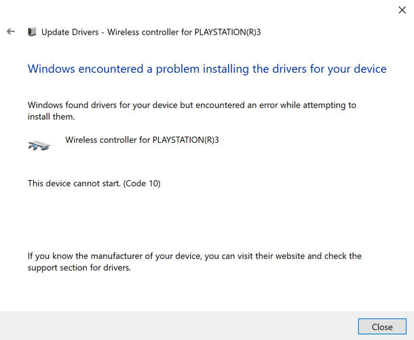The height and width of the screenshot is (340, 414).
Task: Click "PLAYSTATION(R)3" in the device name row
Action: click(185, 139)
